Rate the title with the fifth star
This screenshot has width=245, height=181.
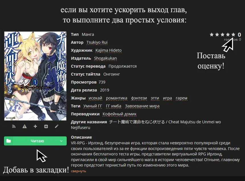[233, 34]
